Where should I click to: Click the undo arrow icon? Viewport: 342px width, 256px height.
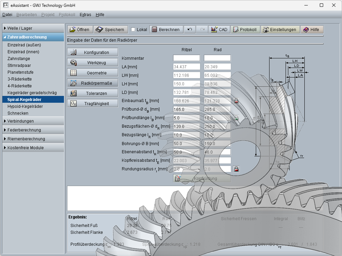pos(190,30)
